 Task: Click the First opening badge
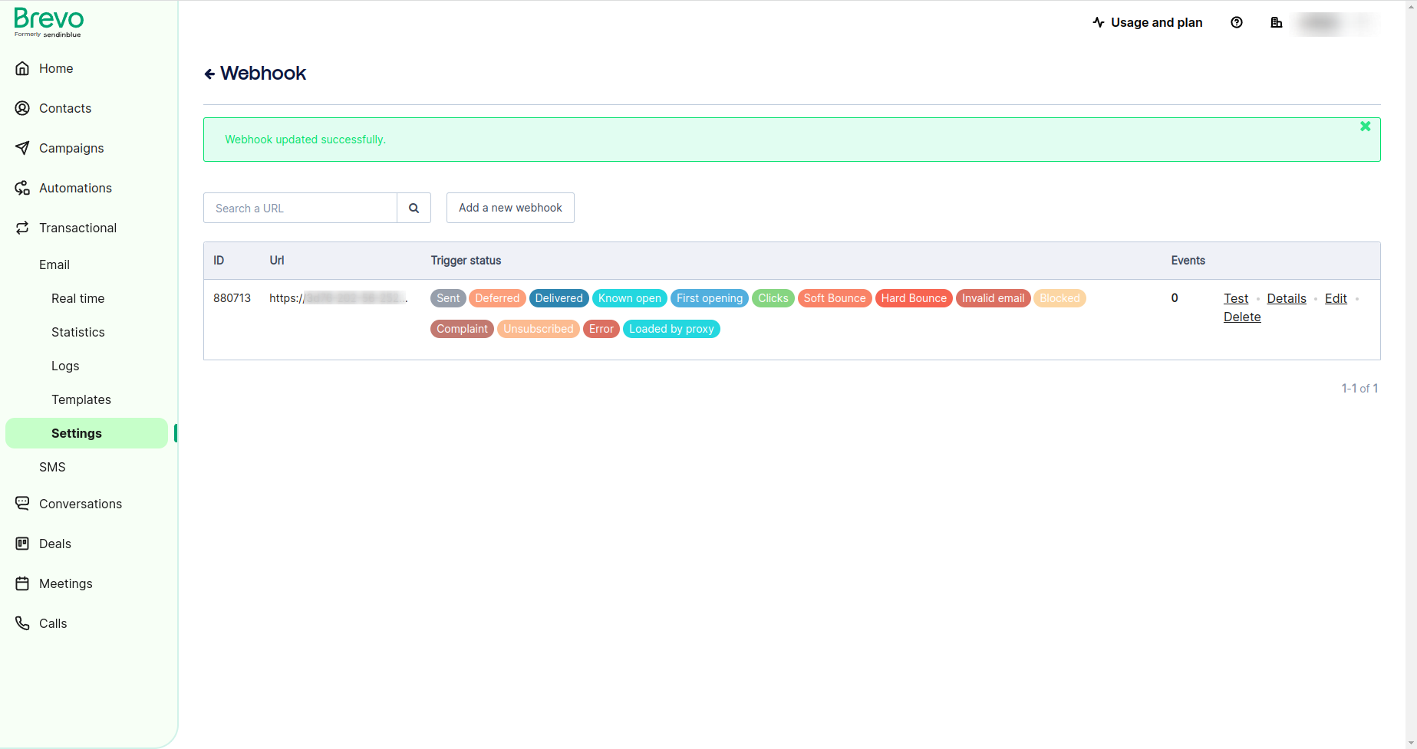(x=710, y=298)
